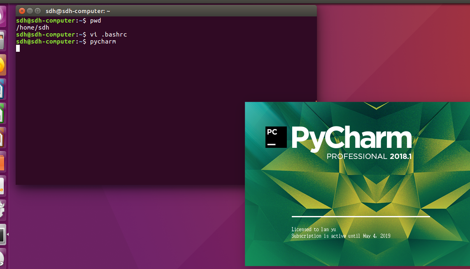
Task: Click the 'pwd' command in the terminal
Action: 95,21
